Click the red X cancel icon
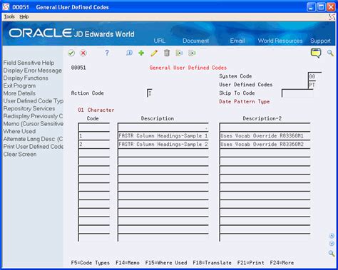 [83, 53]
